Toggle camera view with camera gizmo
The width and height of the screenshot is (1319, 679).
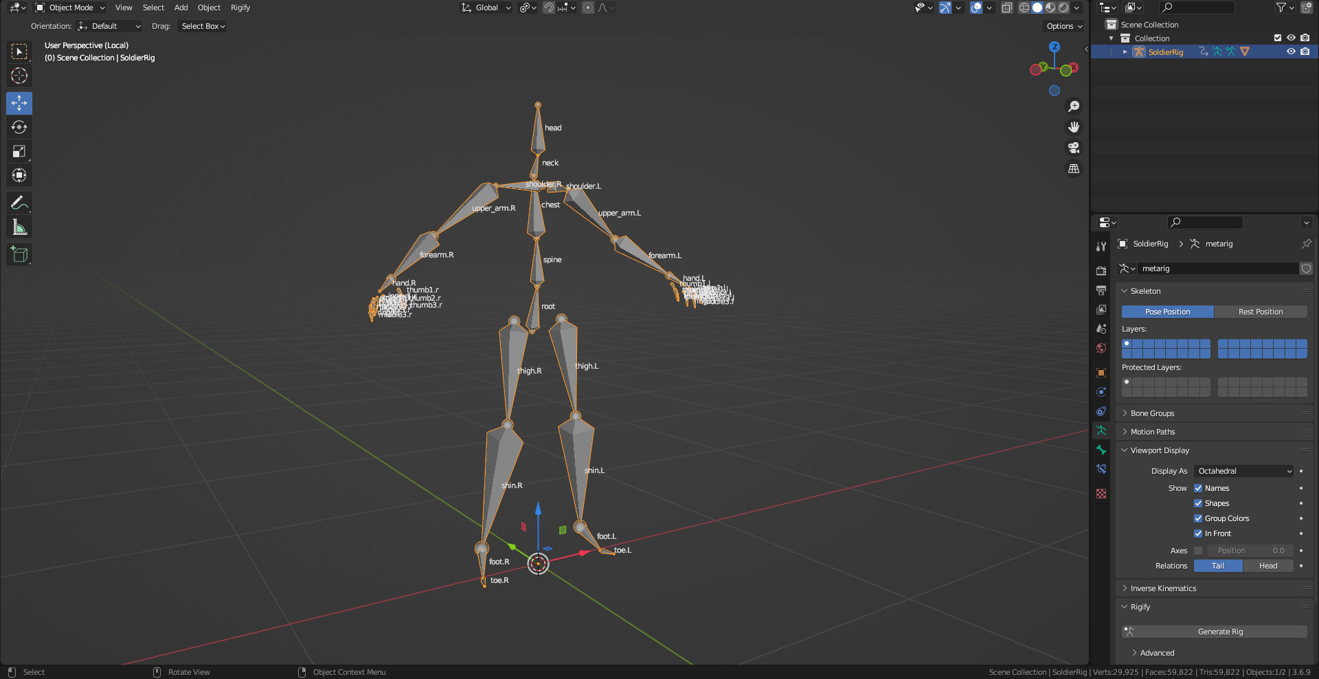(1074, 148)
